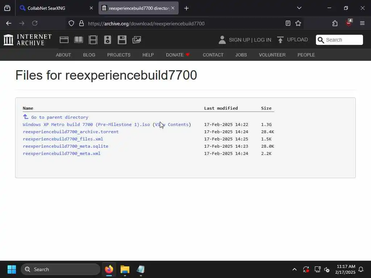Toggle reader view in address bar
371x278 pixels.
(288, 23)
